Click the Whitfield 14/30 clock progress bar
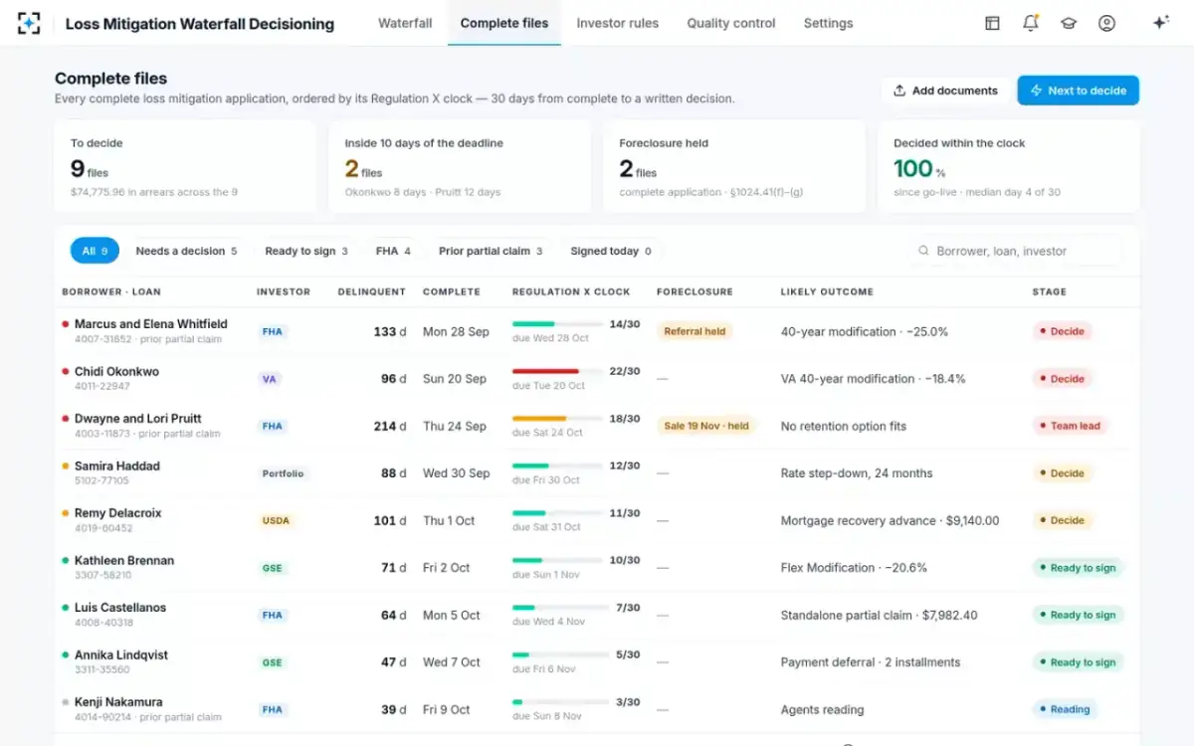Screen dimensions: 1194x746 click(557, 324)
